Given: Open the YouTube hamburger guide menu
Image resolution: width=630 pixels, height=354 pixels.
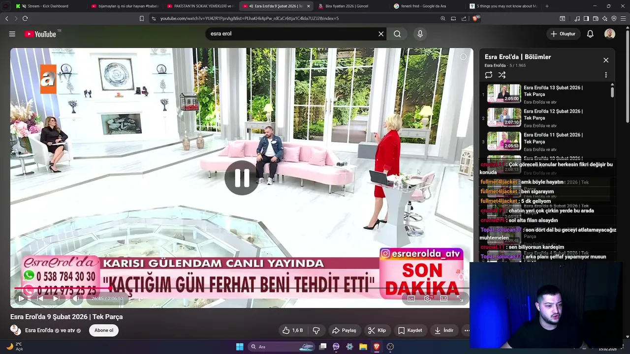Looking at the screenshot, I should coord(12,34).
